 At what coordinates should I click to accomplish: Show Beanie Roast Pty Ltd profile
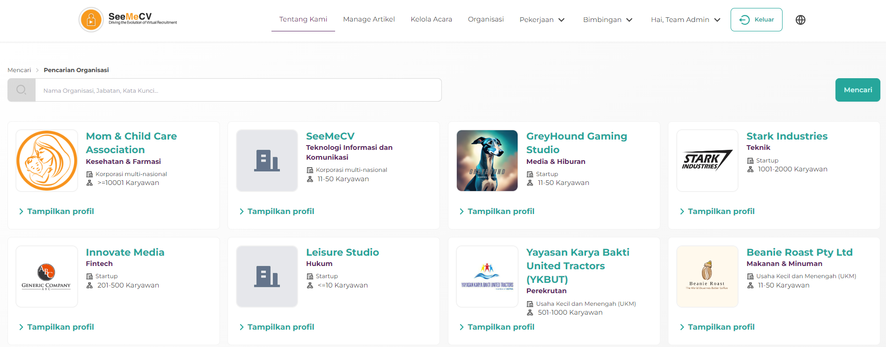point(717,327)
